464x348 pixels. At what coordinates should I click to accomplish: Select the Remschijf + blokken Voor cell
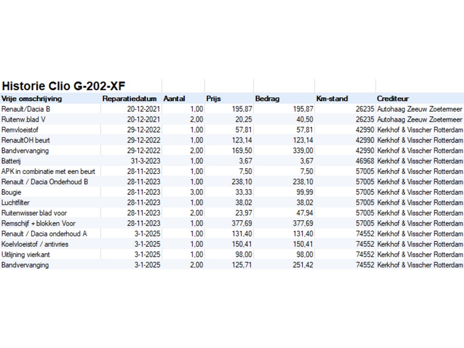point(39,223)
